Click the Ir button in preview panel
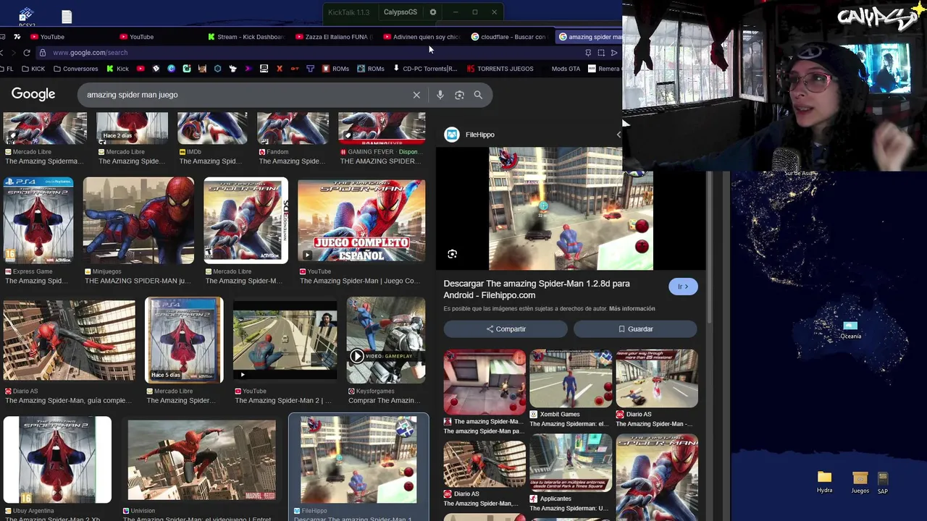The width and height of the screenshot is (927, 521). (683, 287)
